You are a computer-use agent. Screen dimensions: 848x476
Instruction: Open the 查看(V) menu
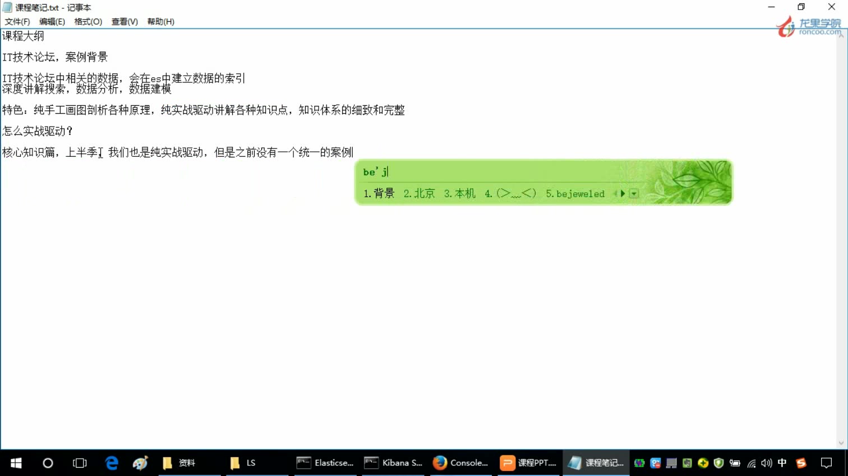pos(125,21)
